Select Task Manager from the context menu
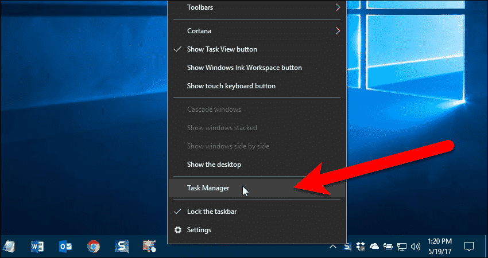 [208, 188]
